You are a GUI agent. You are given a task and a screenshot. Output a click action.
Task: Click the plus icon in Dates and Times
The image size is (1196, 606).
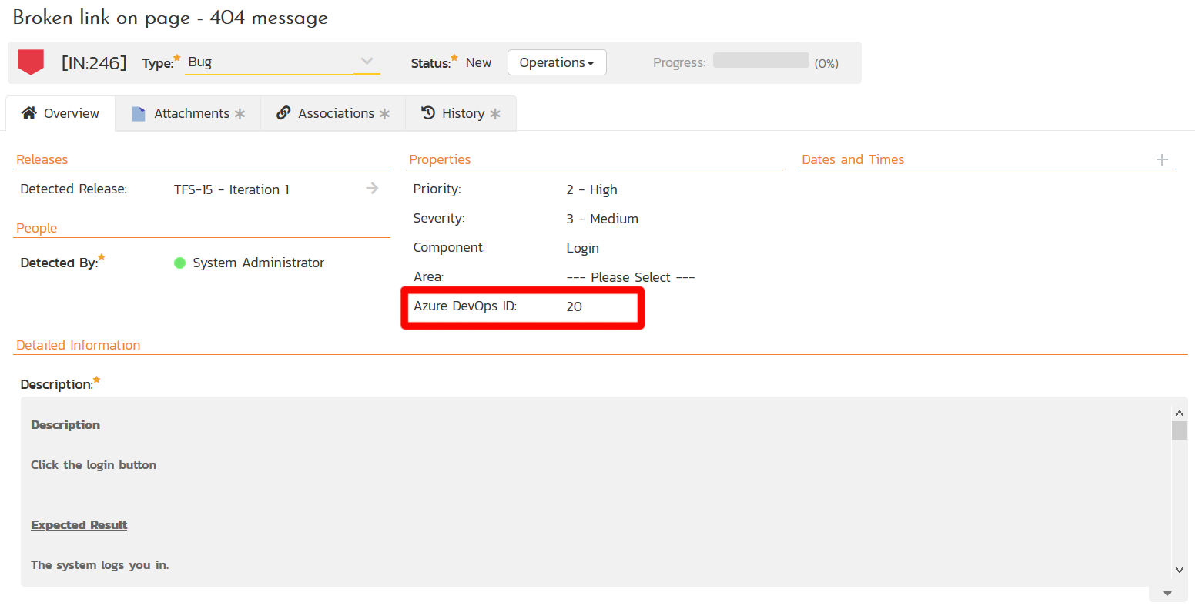coord(1162,159)
